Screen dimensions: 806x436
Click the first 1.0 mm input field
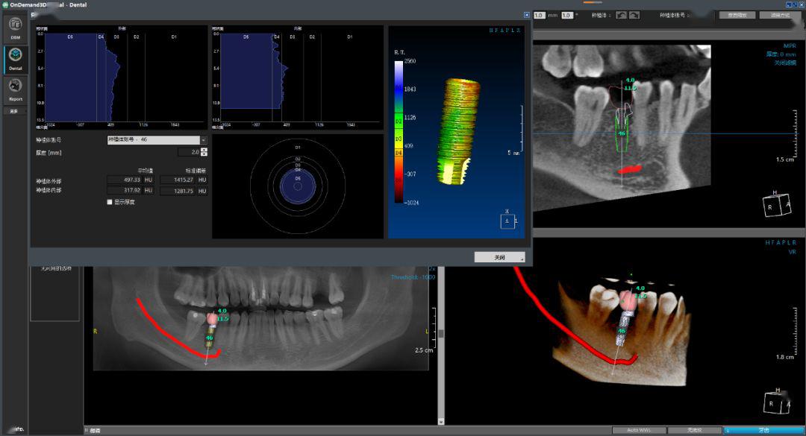coord(540,15)
